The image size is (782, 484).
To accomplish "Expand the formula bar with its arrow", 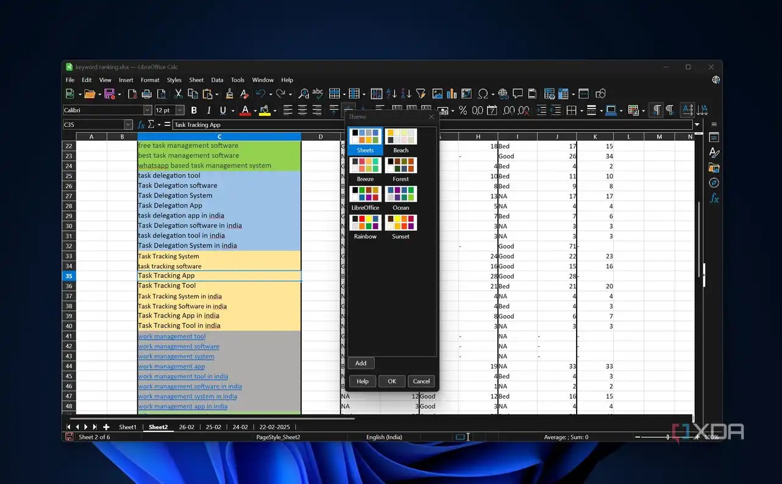I will [x=697, y=124].
